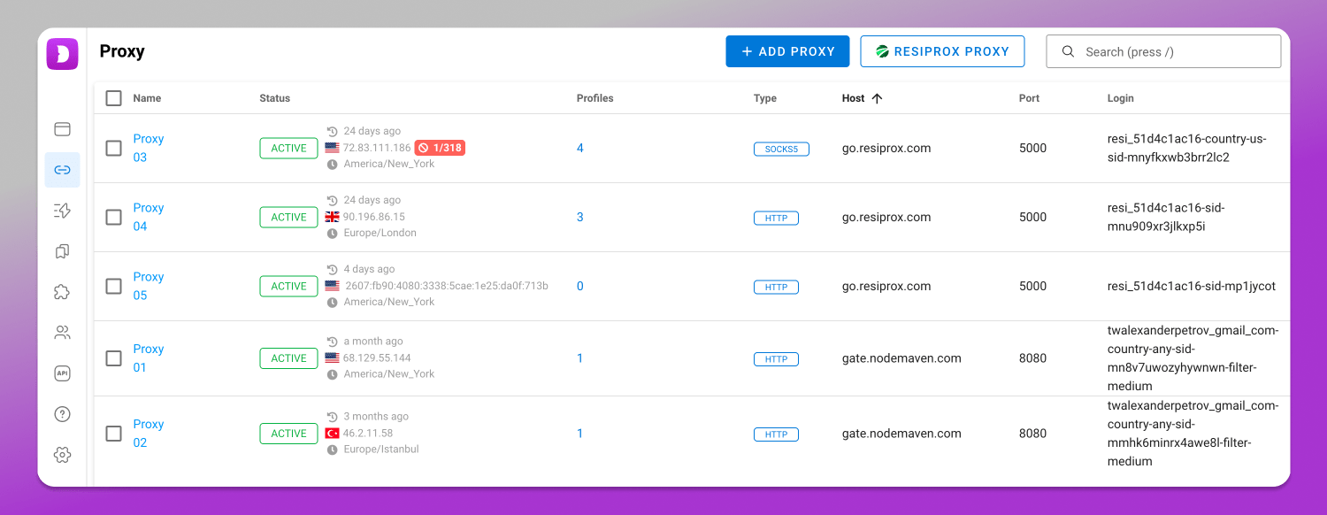Click the RESIPROX PROXY button
The width and height of the screenshot is (1327, 515).
tap(942, 51)
